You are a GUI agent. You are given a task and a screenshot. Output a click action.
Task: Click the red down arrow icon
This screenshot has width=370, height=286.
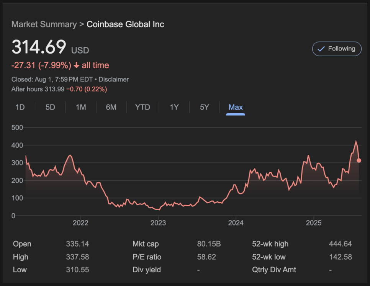point(77,65)
